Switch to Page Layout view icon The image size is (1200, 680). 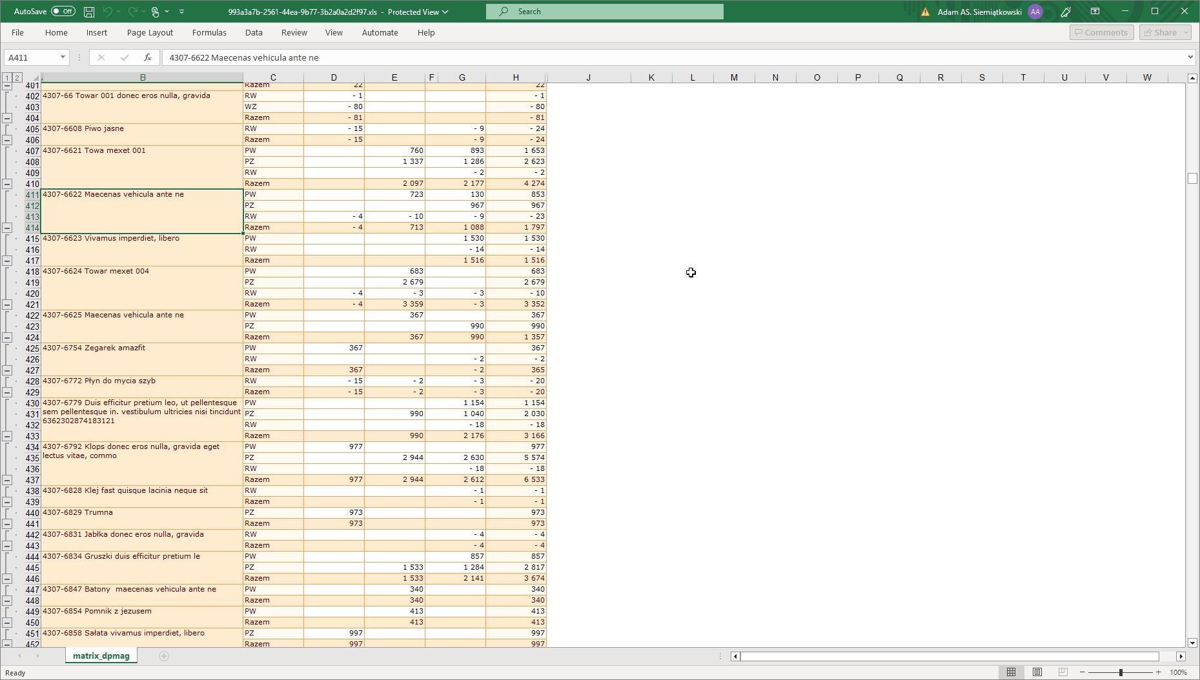pos(1037,672)
